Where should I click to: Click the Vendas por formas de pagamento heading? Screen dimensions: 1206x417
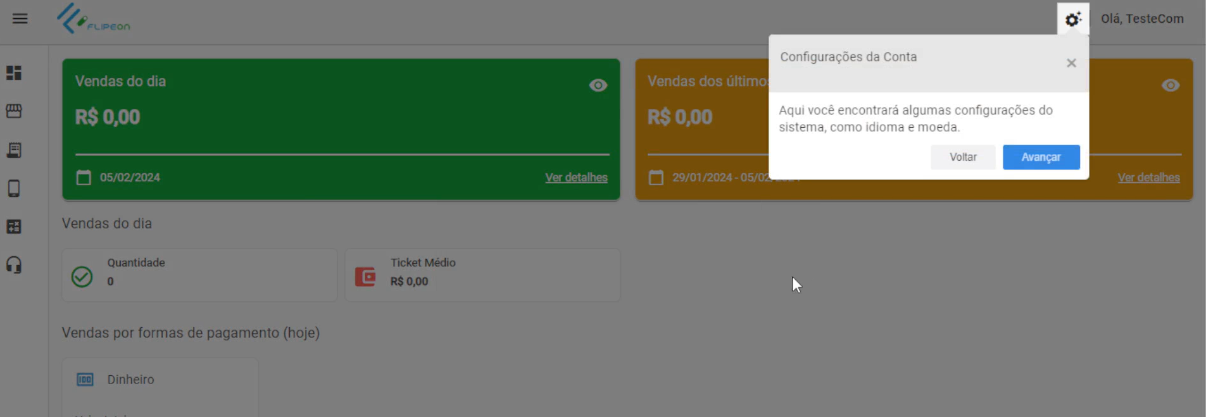click(191, 333)
